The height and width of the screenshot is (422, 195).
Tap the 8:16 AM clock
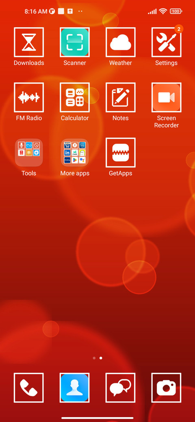(36, 11)
